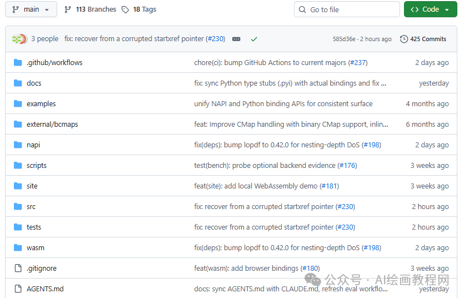Open pull request #198 in napi row
The image size is (464, 298).
coord(371,145)
